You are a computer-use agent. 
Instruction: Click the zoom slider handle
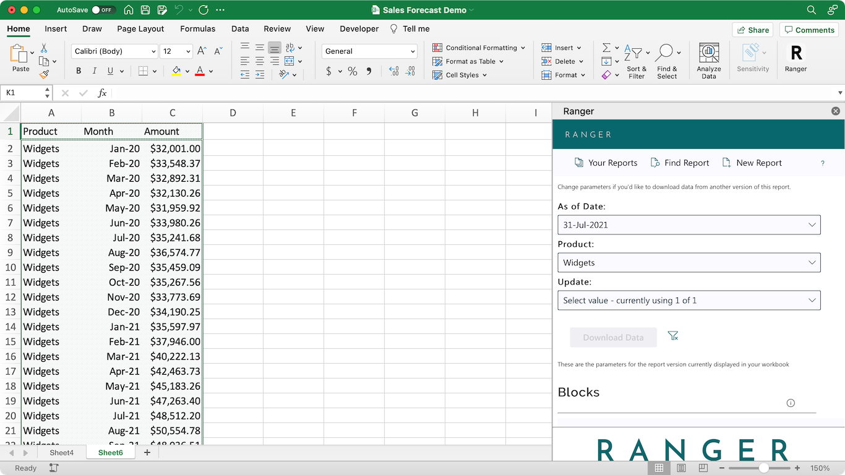click(764, 468)
